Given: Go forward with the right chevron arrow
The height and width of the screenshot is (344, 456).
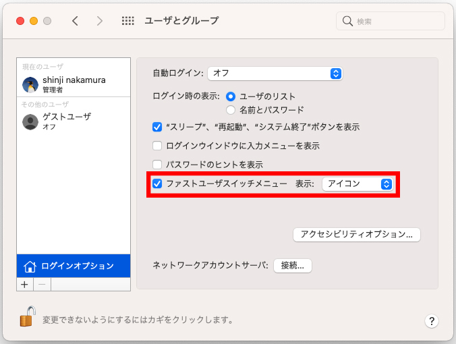Looking at the screenshot, I should pyautogui.click(x=100, y=21).
